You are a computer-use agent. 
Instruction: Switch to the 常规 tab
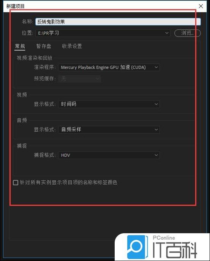pos(20,46)
